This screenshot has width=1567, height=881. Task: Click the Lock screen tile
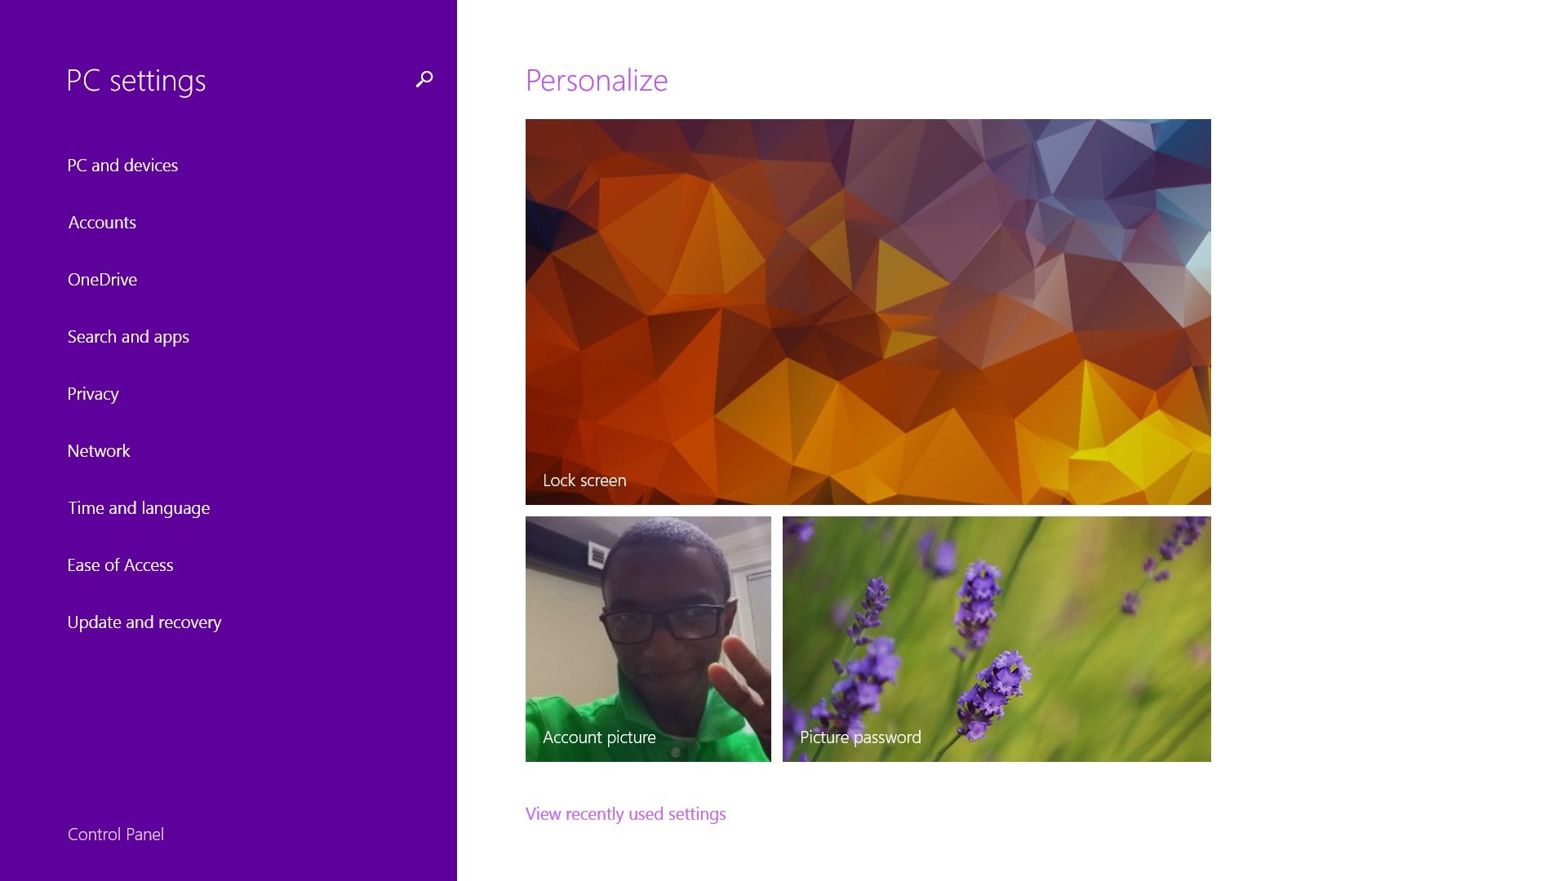pos(868,312)
